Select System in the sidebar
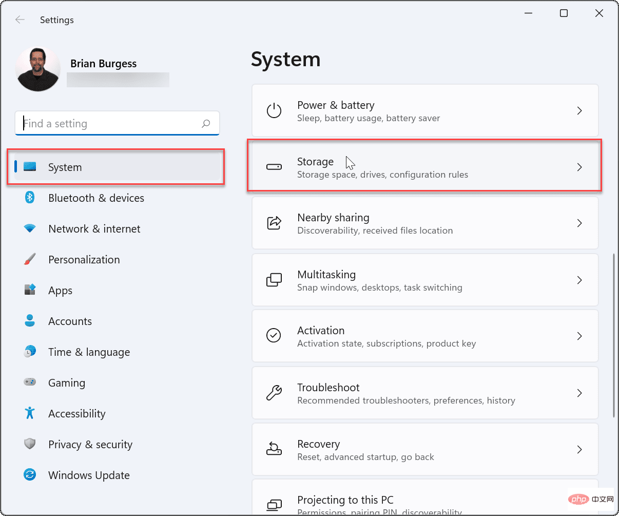The width and height of the screenshot is (619, 516). click(x=118, y=167)
